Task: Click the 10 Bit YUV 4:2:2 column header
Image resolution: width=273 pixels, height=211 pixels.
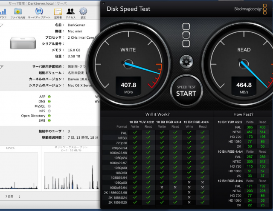Action: coord(142,122)
